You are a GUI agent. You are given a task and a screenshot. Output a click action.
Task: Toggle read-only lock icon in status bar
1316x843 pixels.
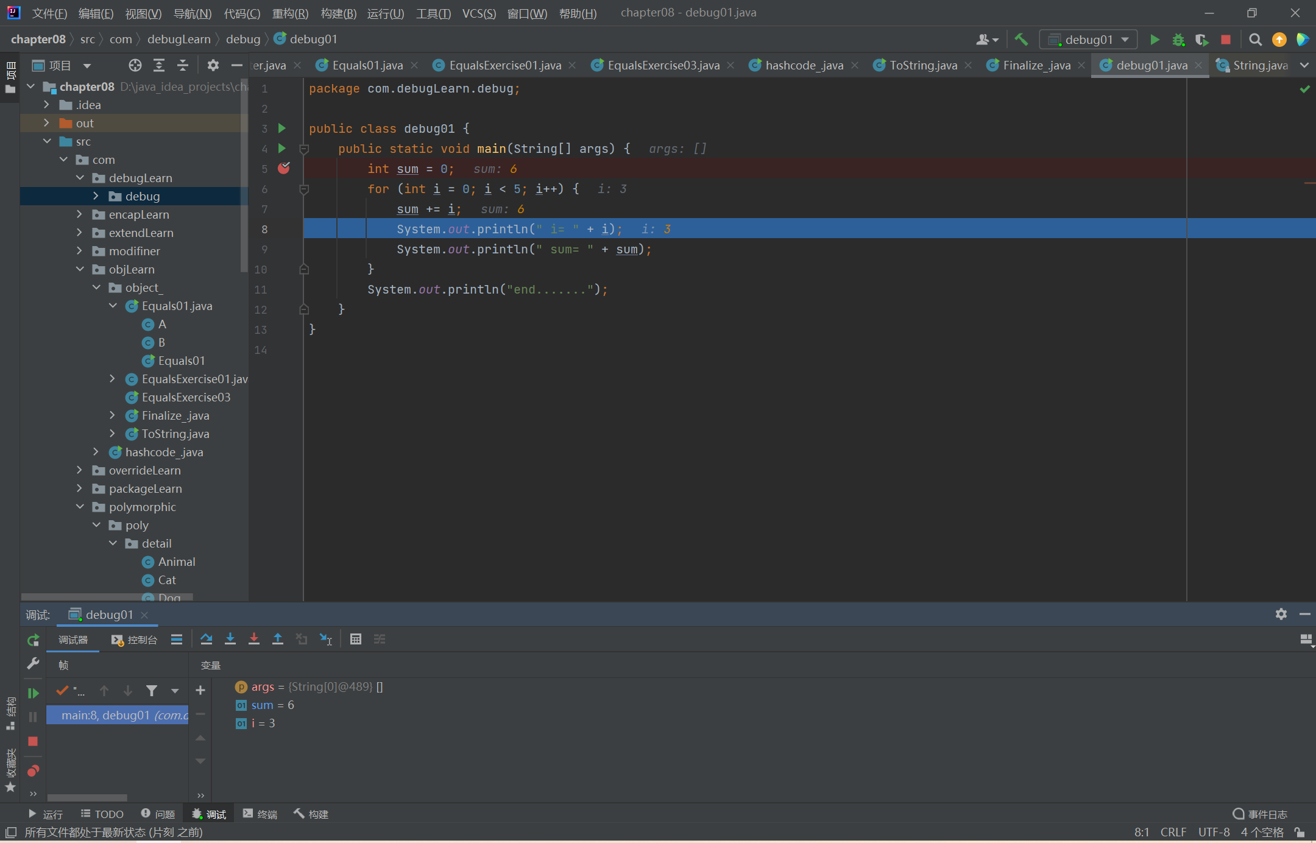[1300, 832]
